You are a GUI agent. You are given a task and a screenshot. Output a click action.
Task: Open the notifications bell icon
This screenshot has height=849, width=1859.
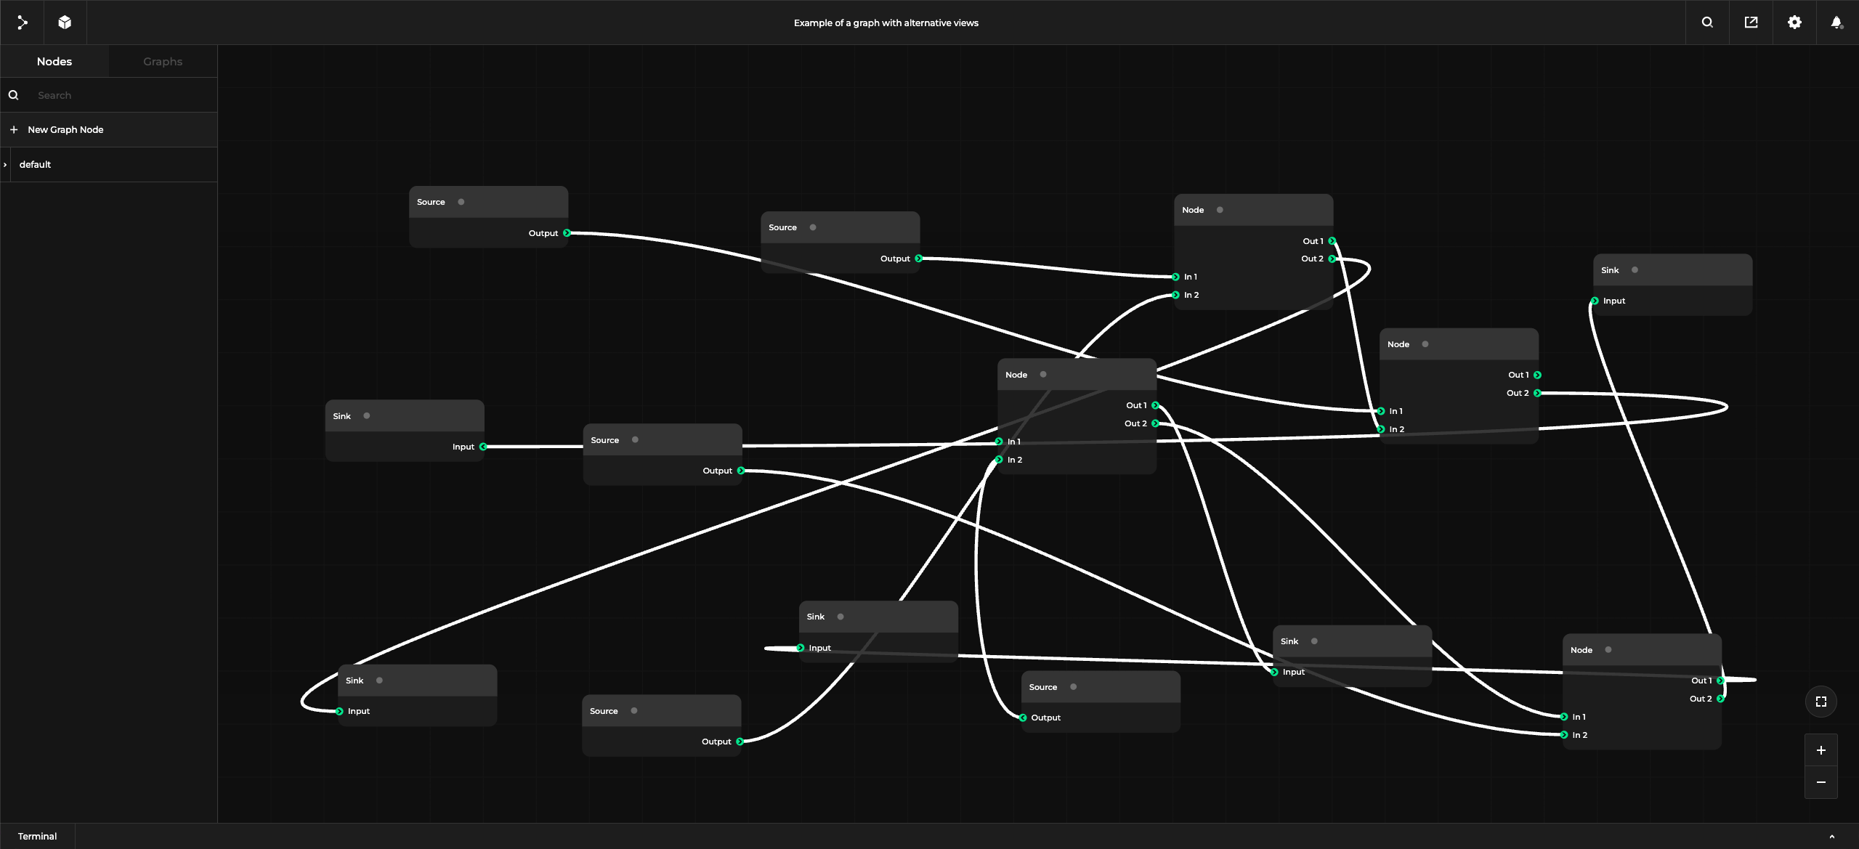point(1836,23)
